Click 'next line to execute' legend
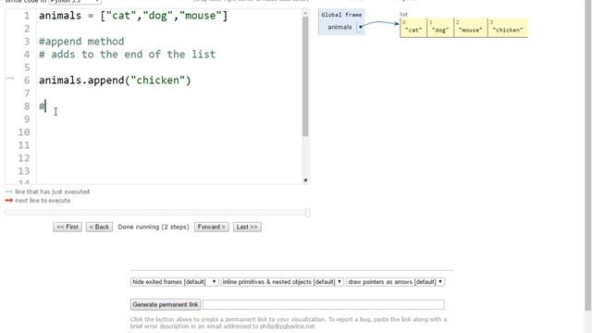This screenshot has width=592, height=333. [43, 201]
